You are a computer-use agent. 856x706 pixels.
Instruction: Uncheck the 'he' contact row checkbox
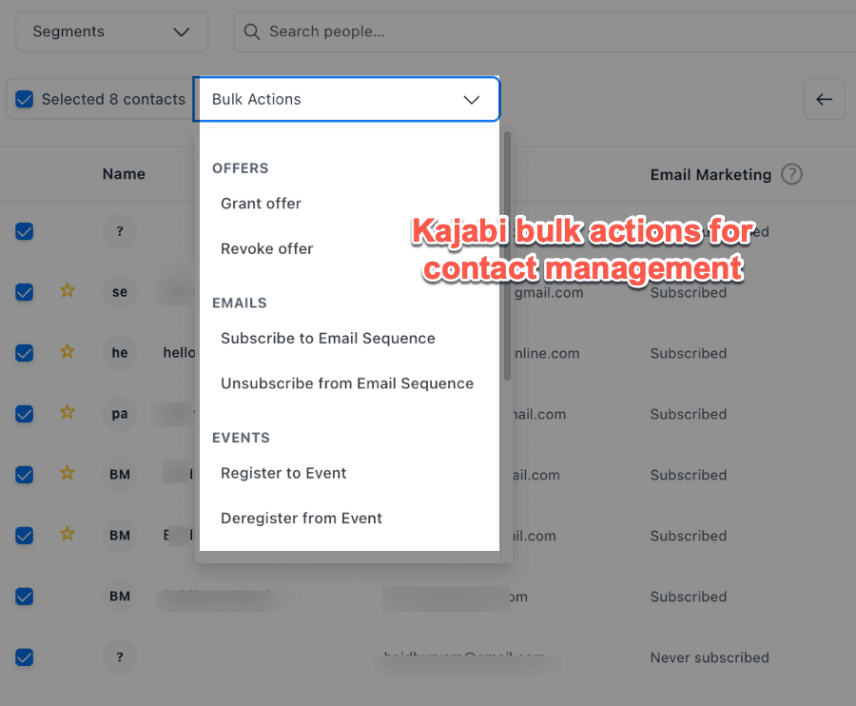25,353
